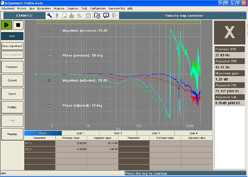The height and width of the screenshot is (177, 248).
Task: Click the crossed tools icon
Action: 79,16
